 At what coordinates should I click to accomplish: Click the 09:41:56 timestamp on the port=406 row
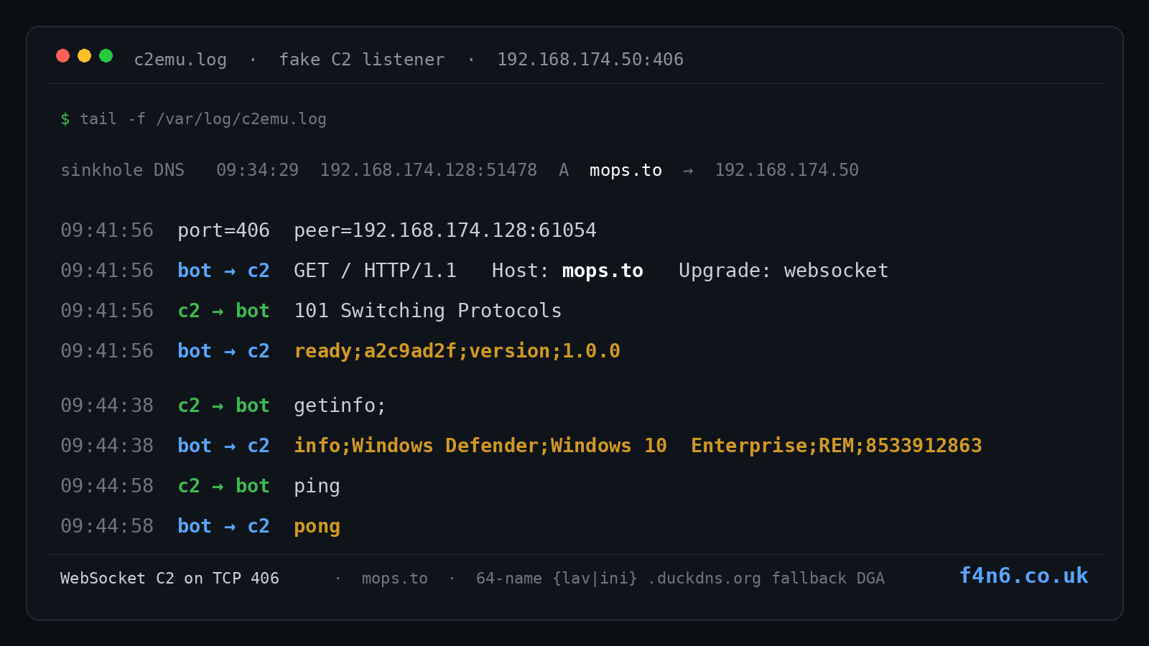(107, 230)
